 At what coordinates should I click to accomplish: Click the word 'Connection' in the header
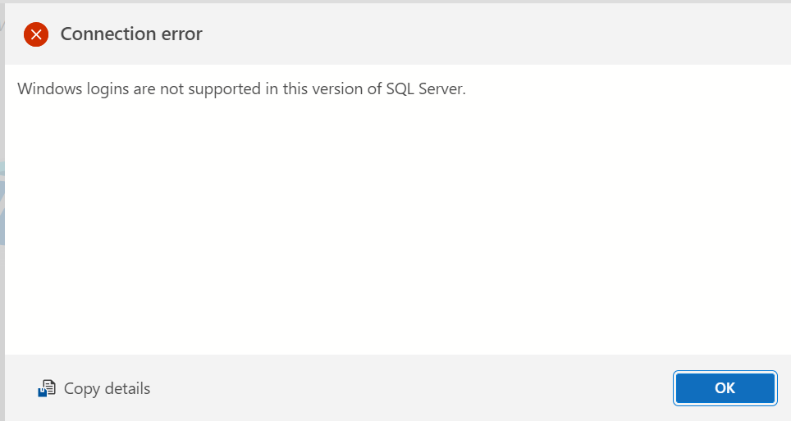pos(108,34)
